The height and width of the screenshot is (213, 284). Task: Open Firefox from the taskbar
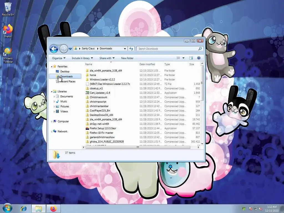tap(53, 209)
